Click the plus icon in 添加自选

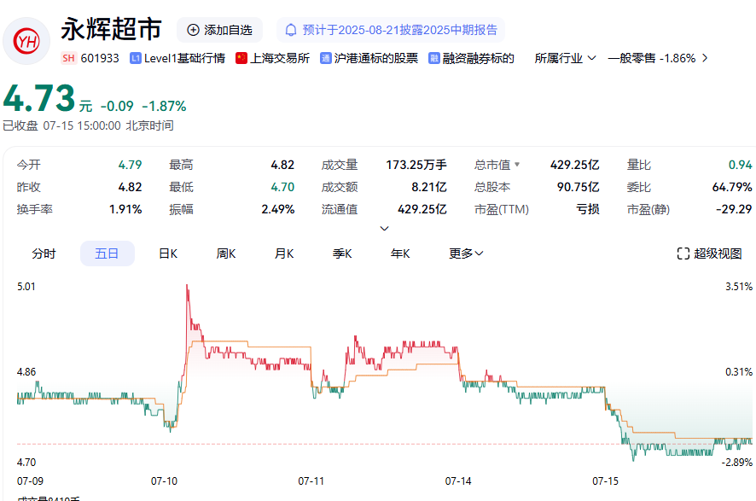(194, 30)
